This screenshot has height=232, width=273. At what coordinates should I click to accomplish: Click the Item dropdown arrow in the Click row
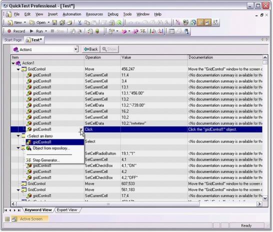point(81,130)
